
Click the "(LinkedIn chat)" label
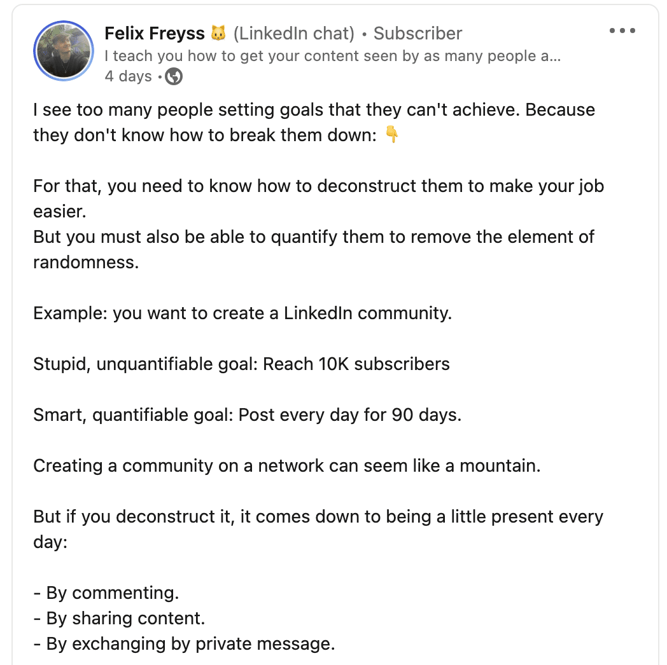[294, 33]
